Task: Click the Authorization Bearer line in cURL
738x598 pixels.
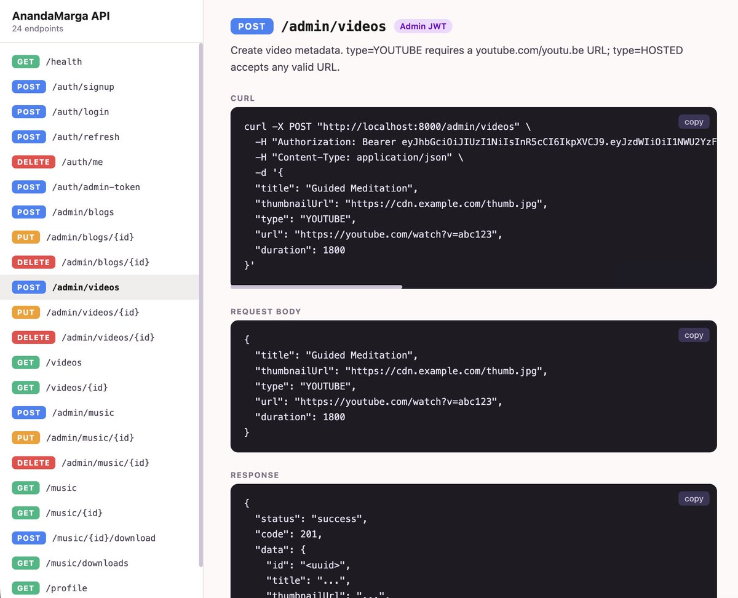Action: pos(486,142)
